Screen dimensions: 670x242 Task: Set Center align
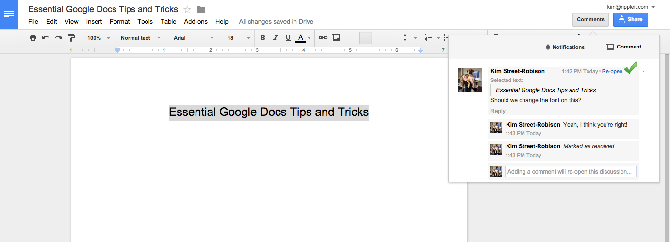366,38
